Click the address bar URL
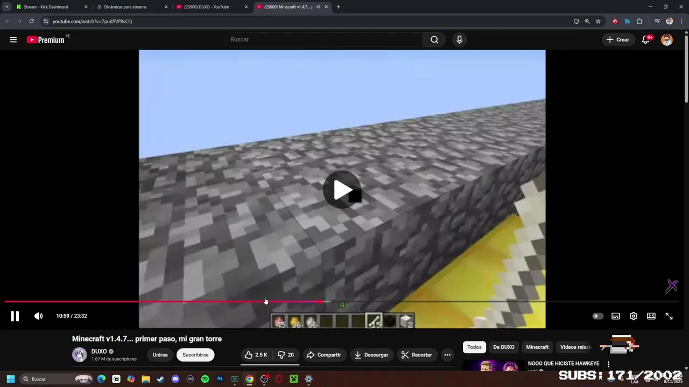The image size is (689, 387). click(x=92, y=21)
